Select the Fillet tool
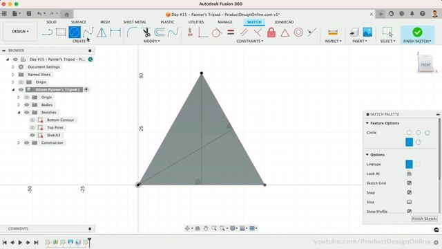 coord(132,33)
